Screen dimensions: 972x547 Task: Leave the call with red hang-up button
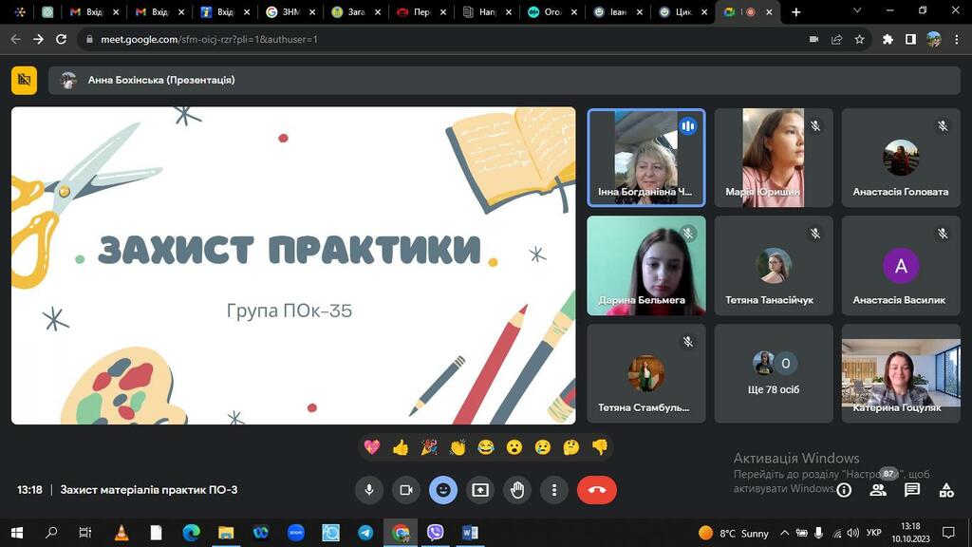tap(597, 490)
